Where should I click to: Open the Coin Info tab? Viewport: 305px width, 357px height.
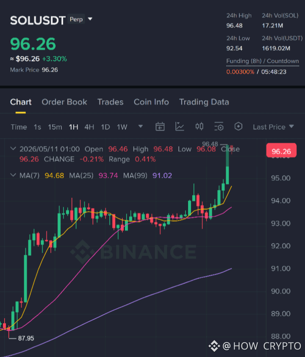[x=151, y=102]
